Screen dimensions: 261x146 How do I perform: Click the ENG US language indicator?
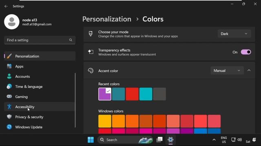pyautogui.click(x=224, y=140)
